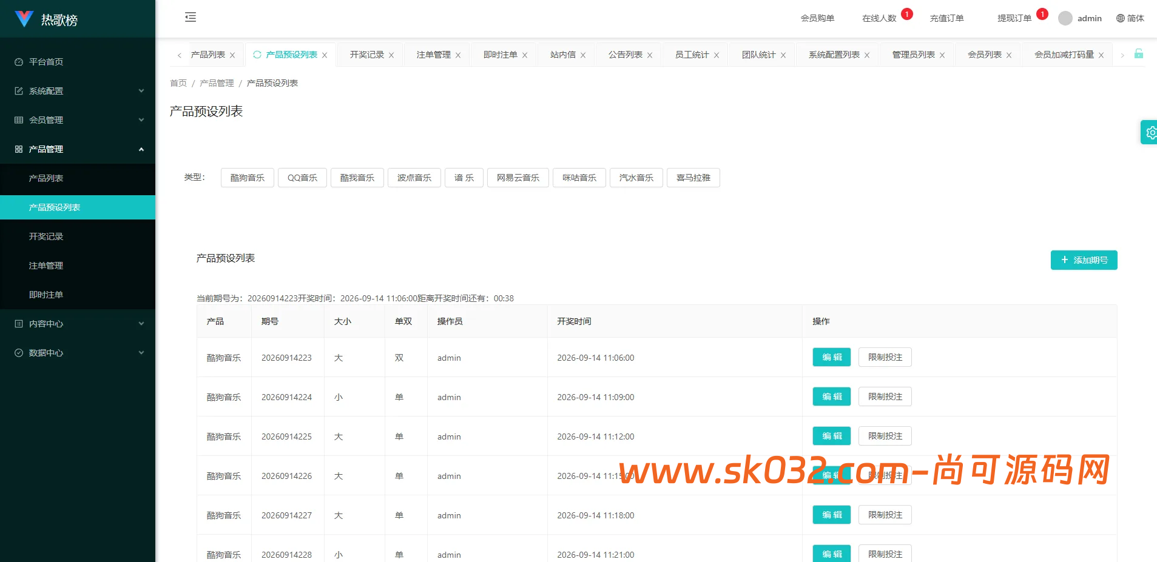The image size is (1157, 562).
Task: Click 编辑 for period 20260914223
Action: tap(832, 357)
